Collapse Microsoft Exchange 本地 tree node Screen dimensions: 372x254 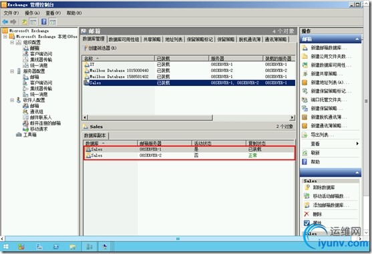5,37
